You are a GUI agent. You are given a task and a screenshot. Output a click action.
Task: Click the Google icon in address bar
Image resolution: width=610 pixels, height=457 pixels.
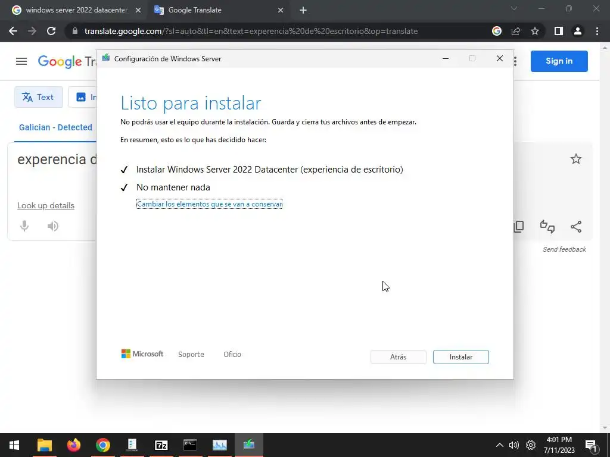click(497, 31)
